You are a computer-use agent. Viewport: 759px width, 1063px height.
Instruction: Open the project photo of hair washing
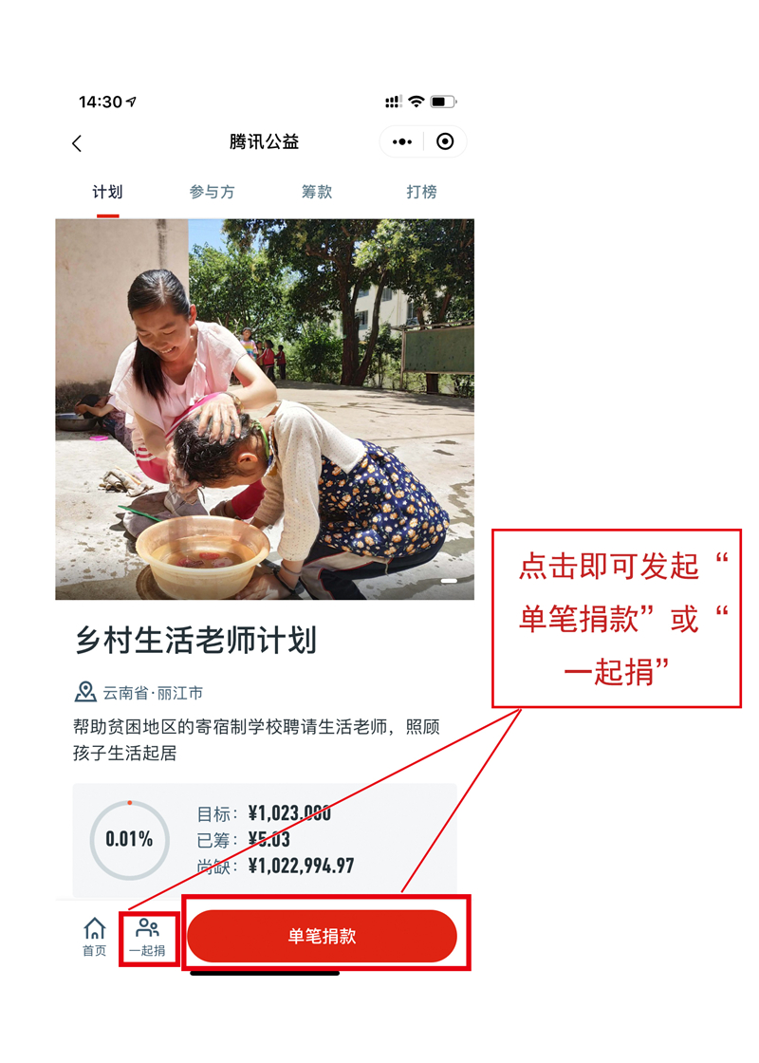[x=265, y=409]
